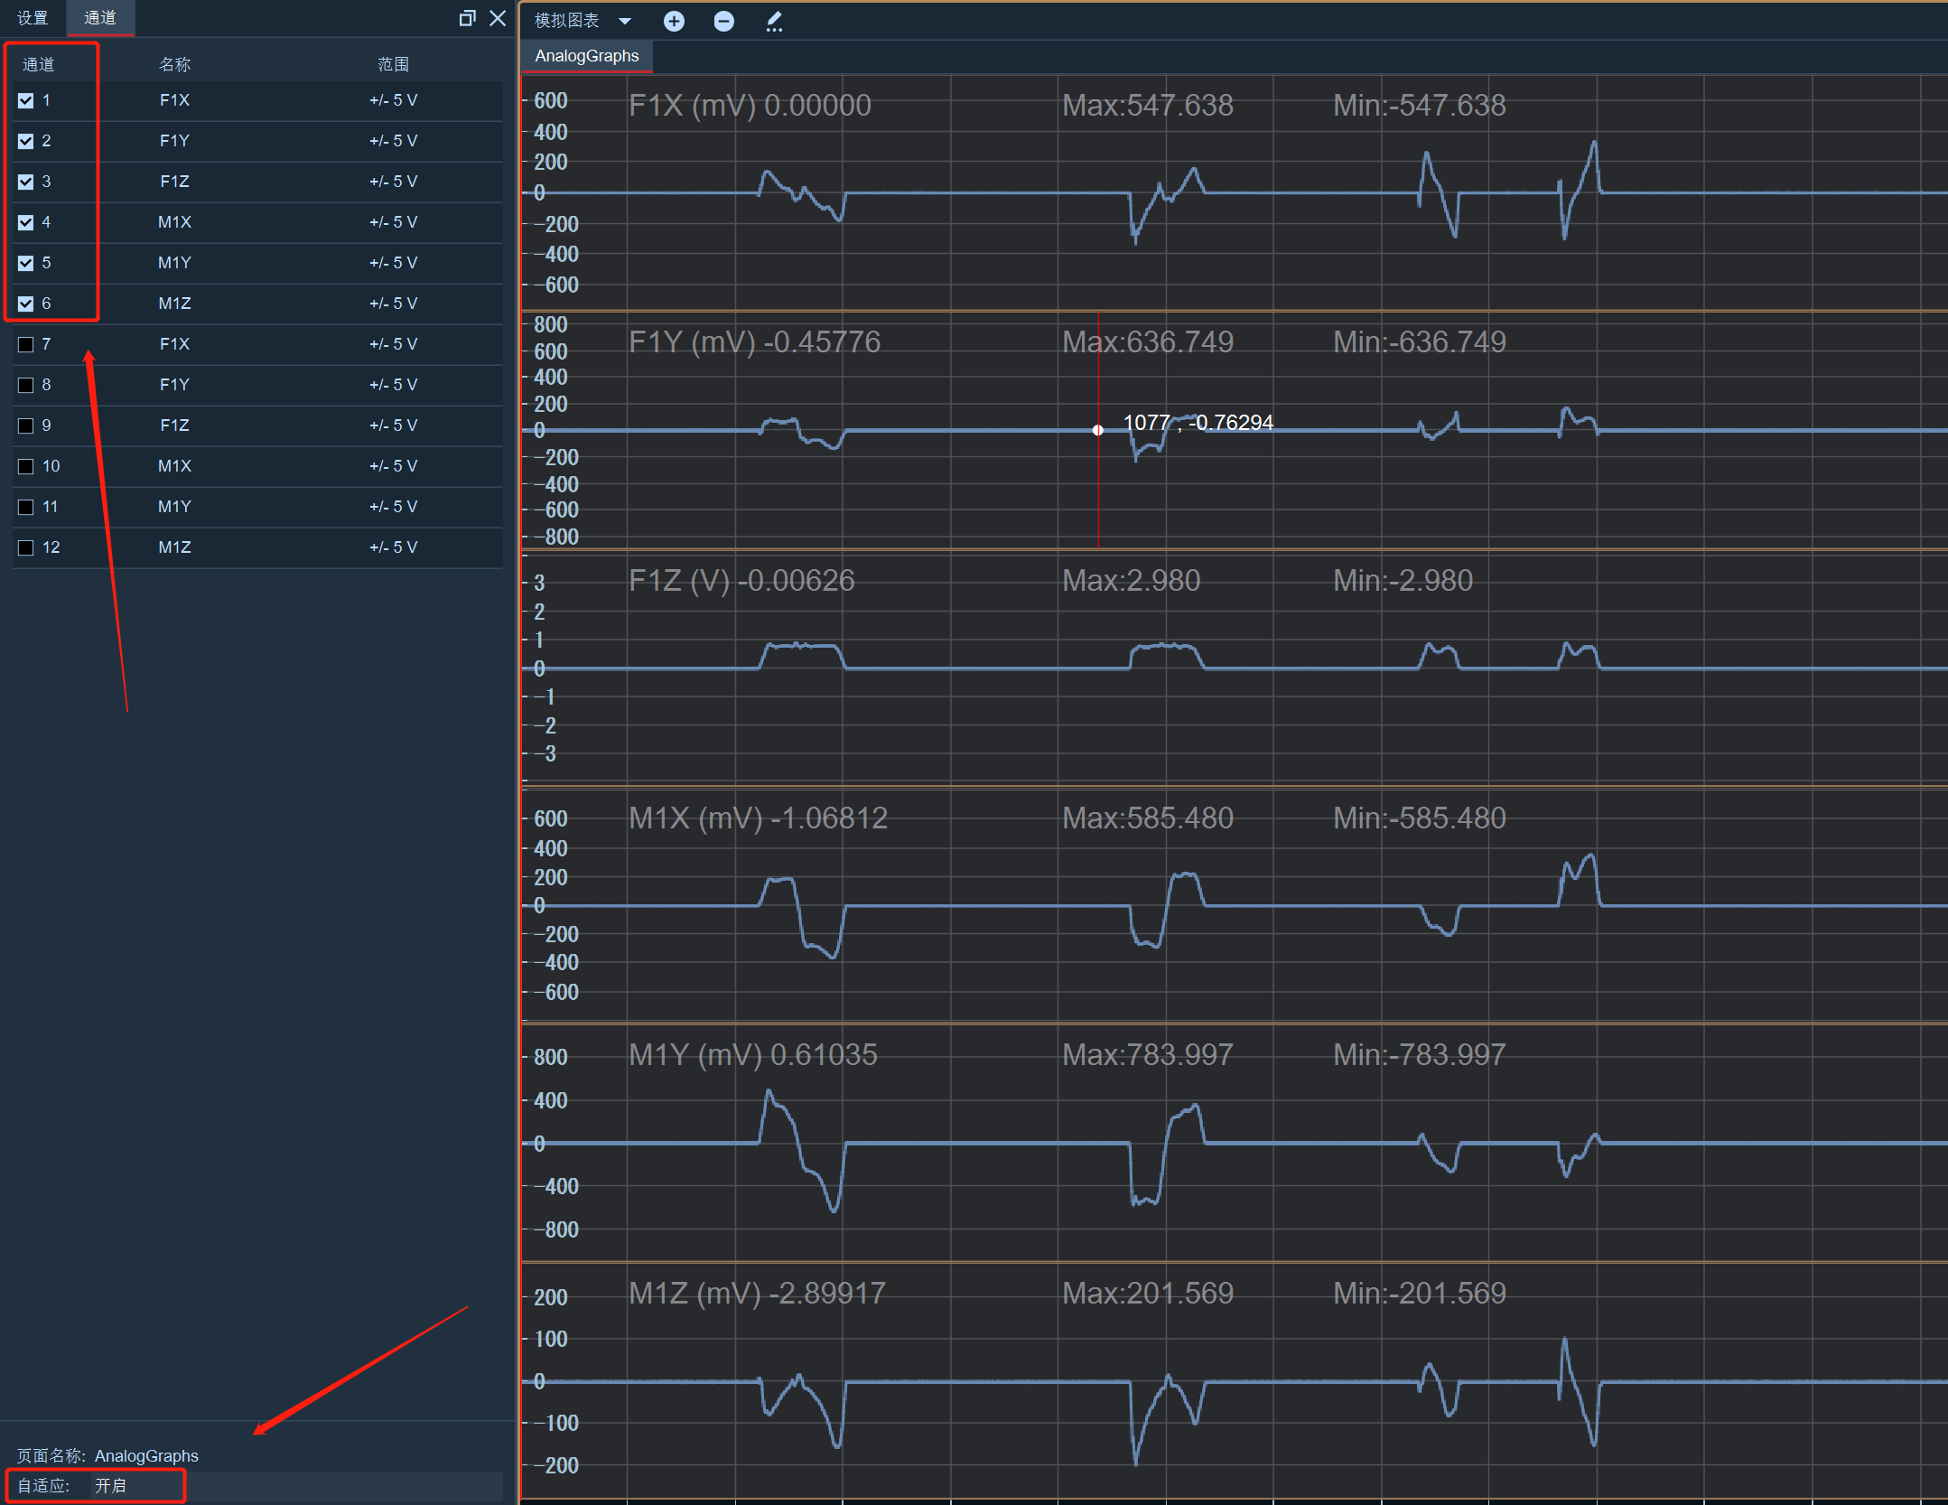
Task: Uncheck channel 4 M1X checkbox
Action: 26,222
